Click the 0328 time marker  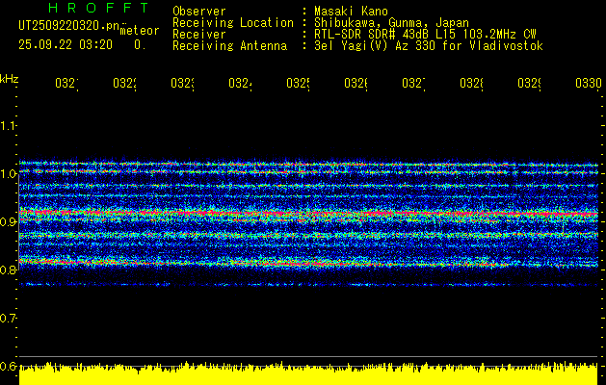click(x=471, y=83)
